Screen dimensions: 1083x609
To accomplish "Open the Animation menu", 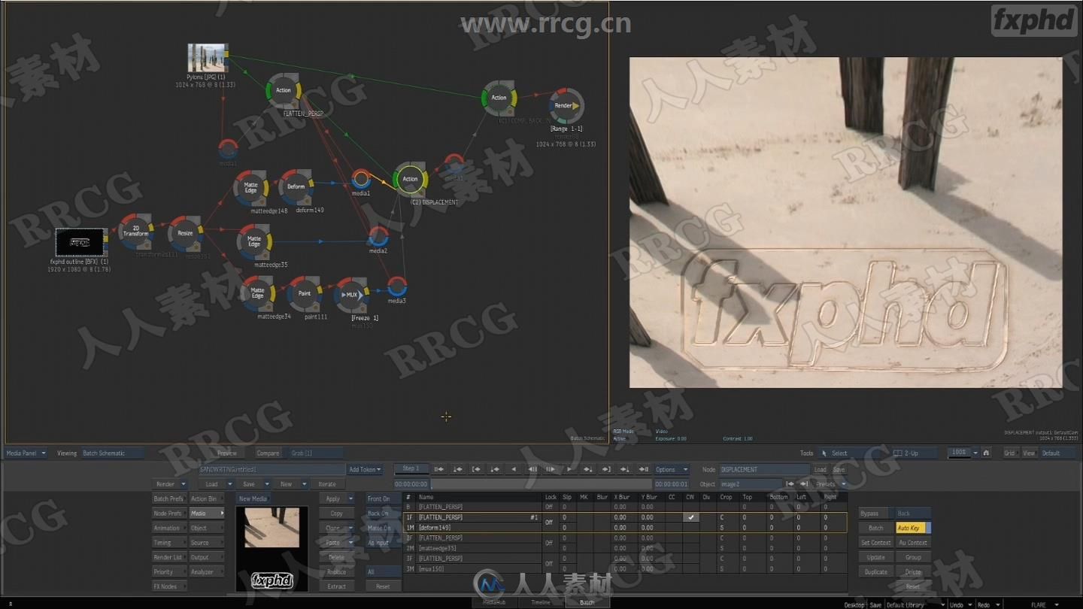I will (168, 528).
